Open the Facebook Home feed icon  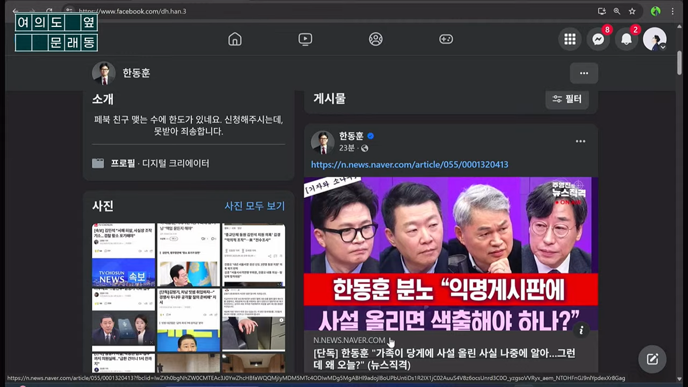(235, 39)
